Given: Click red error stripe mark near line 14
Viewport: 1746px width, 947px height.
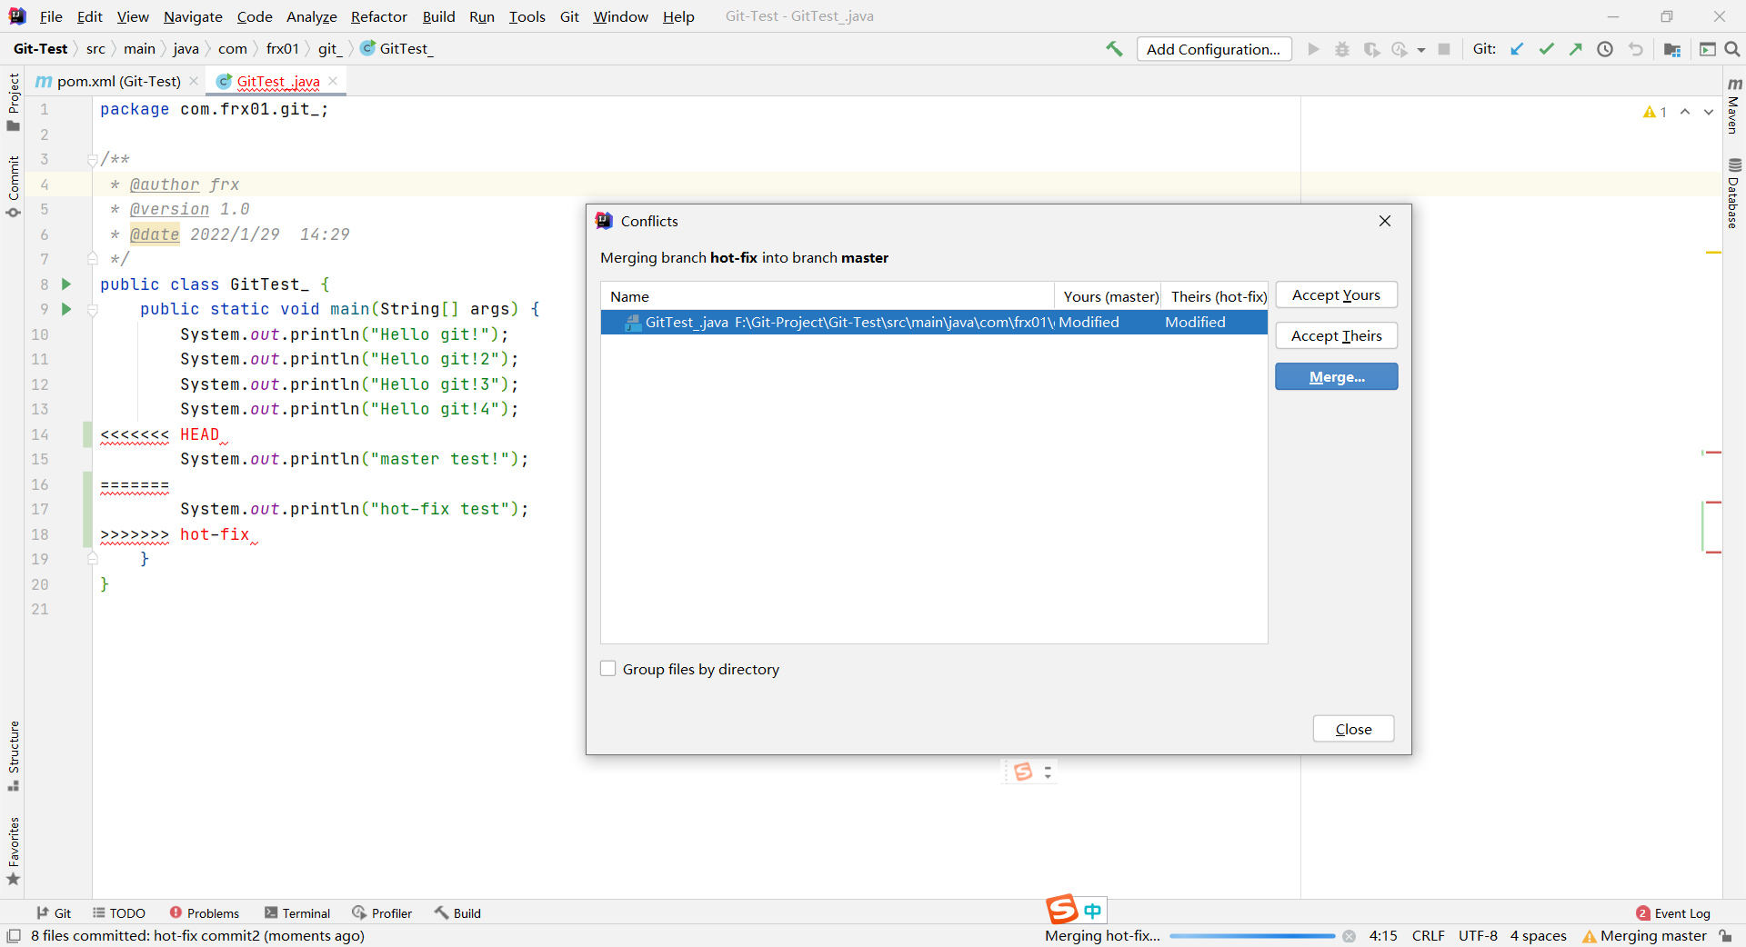Looking at the screenshot, I should coord(1712,452).
